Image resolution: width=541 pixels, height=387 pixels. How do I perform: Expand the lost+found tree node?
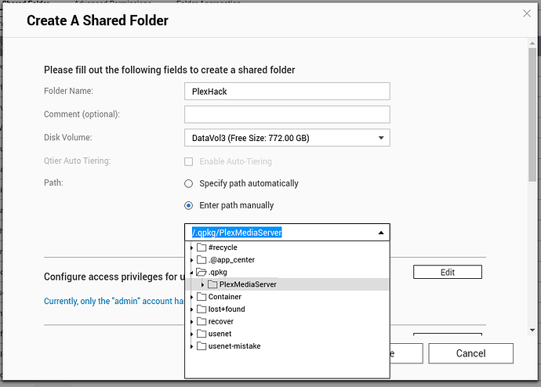(192, 309)
